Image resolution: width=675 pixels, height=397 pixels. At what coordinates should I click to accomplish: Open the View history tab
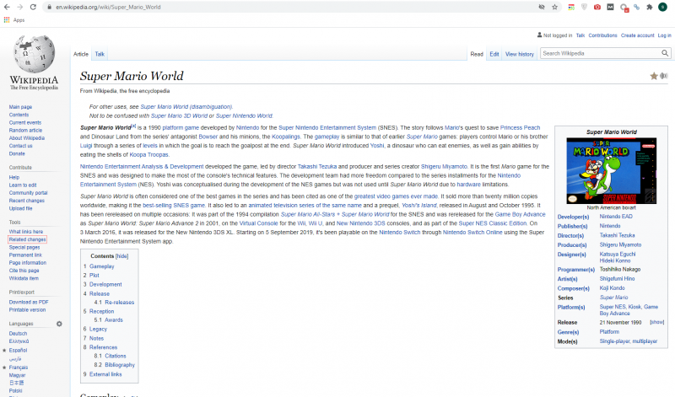(519, 54)
